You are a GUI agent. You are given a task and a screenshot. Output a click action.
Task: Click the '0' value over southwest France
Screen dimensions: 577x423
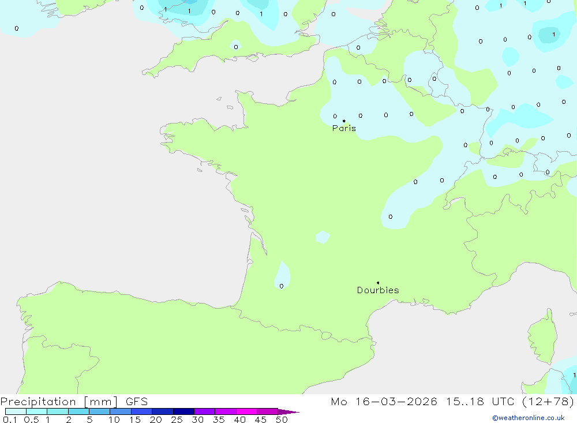point(282,286)
